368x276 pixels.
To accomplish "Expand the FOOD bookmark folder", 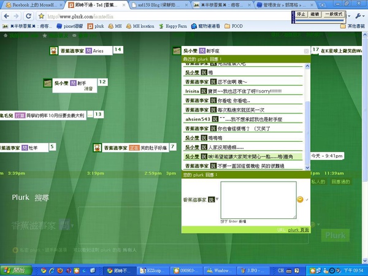I will [x=234, y=26].
